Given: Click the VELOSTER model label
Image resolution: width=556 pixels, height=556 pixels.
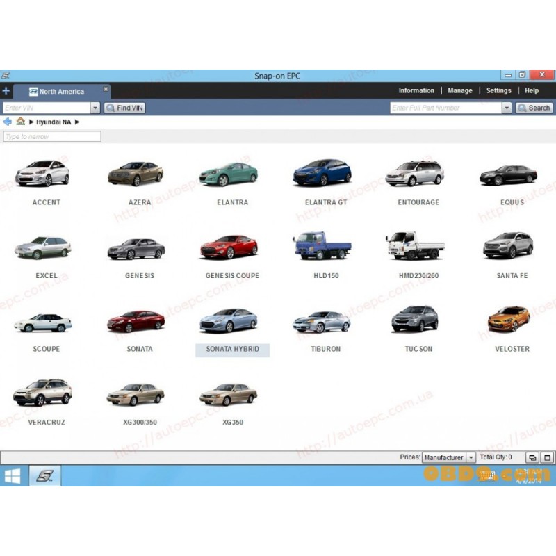Looking at the screenshot, I should pos(512,350).
